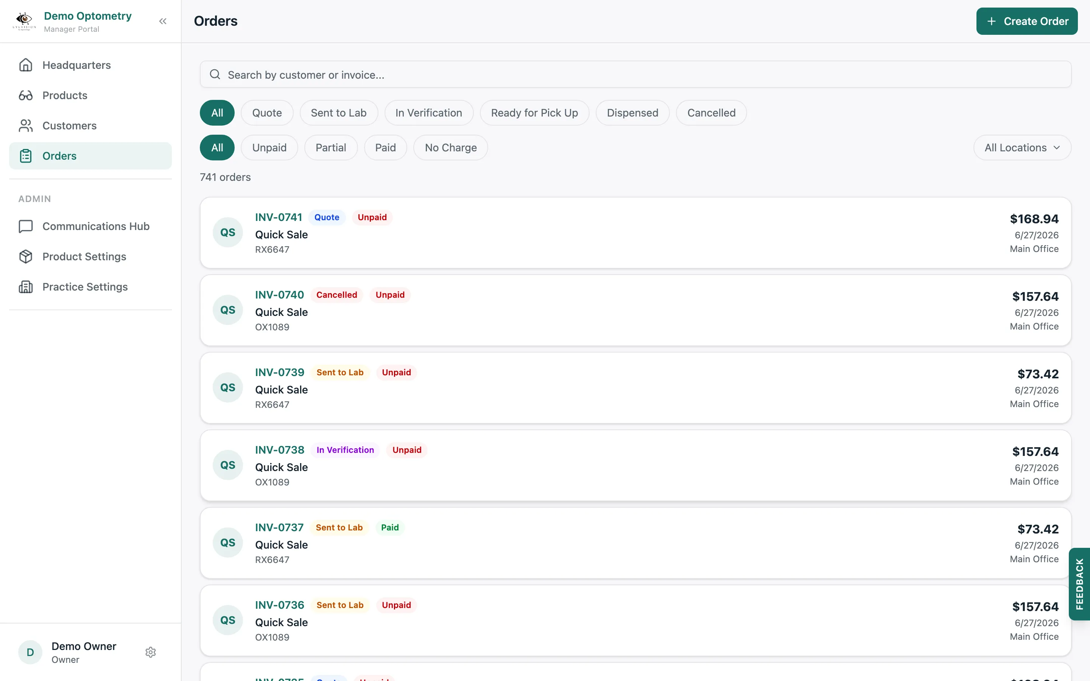Click the Communications Hub chat icon
This screenshot has height=681, width=1090.
tap(26, 226)
